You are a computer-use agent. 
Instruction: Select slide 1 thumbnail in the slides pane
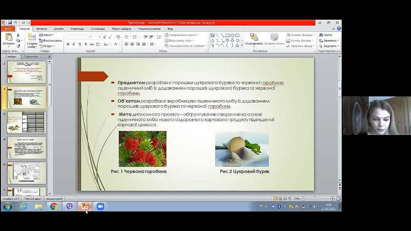click(27, 72)
